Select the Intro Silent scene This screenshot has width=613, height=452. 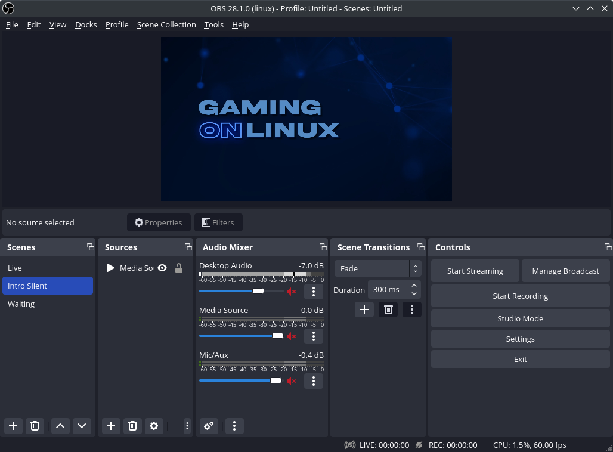pyautogui.click(x=48, y=286)
